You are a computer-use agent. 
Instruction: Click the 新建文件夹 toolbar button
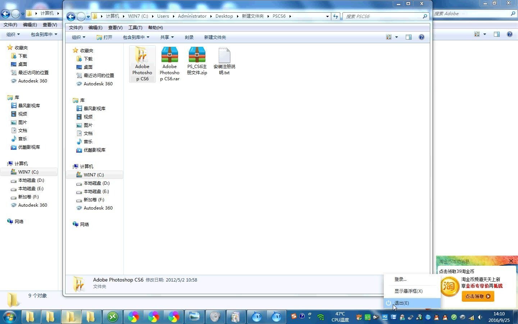215,37
